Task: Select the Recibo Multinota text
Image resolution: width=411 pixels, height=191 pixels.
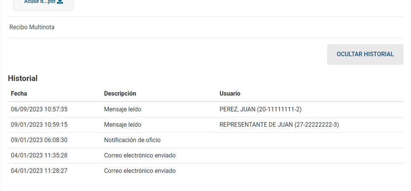Action: pyautogui.click(x=32, y=27)
